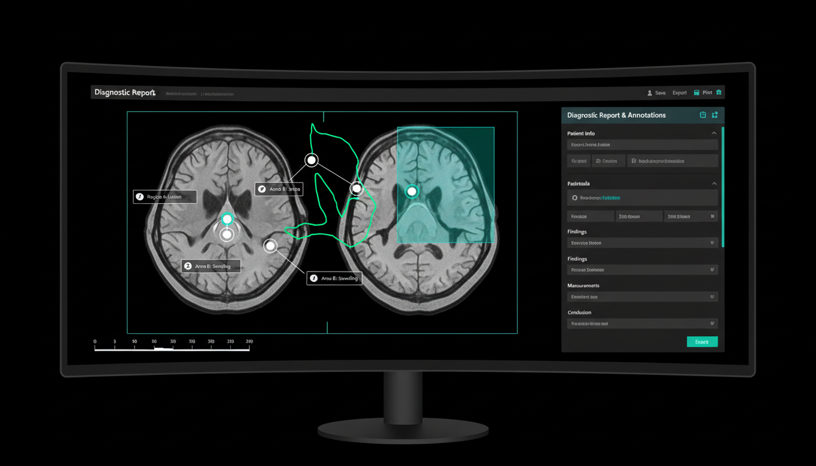Select the annotation label linked to the topmost marker

tap(279, 189)
